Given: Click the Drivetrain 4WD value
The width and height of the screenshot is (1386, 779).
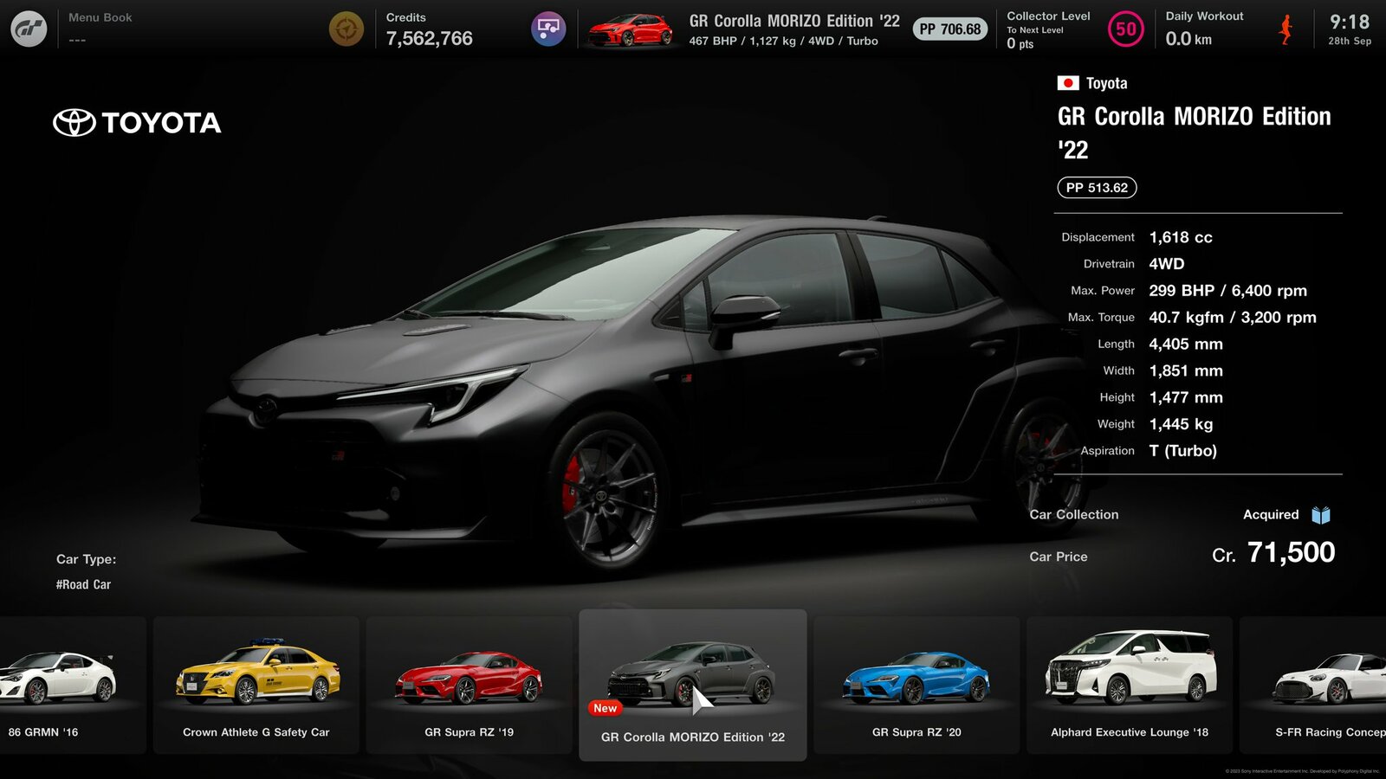Looking at the screenshot, I should tap(1167, 264).
